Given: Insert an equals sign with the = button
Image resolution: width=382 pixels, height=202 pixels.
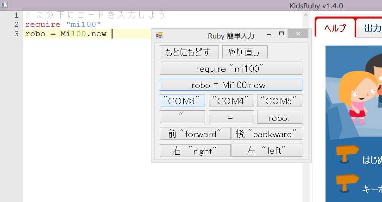Looking at the screenshot, I should click(231, 117).
